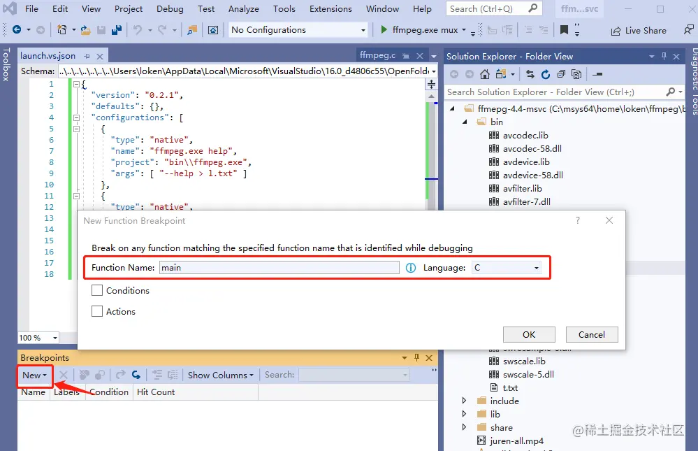Open the zoom level dropdown showing 100%
The height and width of the screenshot is (451, 698).
[x=38, y=338]
